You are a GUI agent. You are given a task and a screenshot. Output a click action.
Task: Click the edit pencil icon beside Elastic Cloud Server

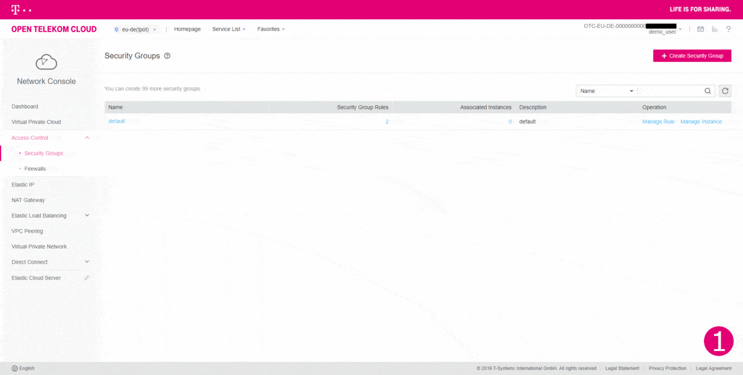(86, 277)
